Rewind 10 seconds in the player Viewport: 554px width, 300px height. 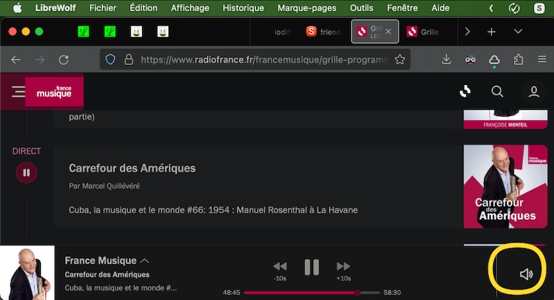[280, 267]
